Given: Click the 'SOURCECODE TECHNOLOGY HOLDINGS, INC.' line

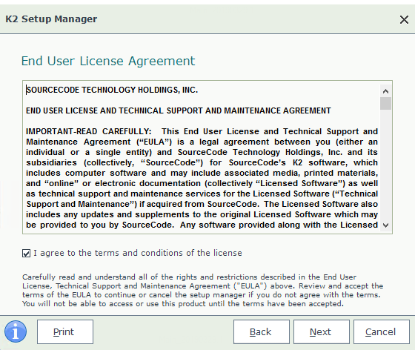Looking at the screenshot, I should (x=112, y=90).
